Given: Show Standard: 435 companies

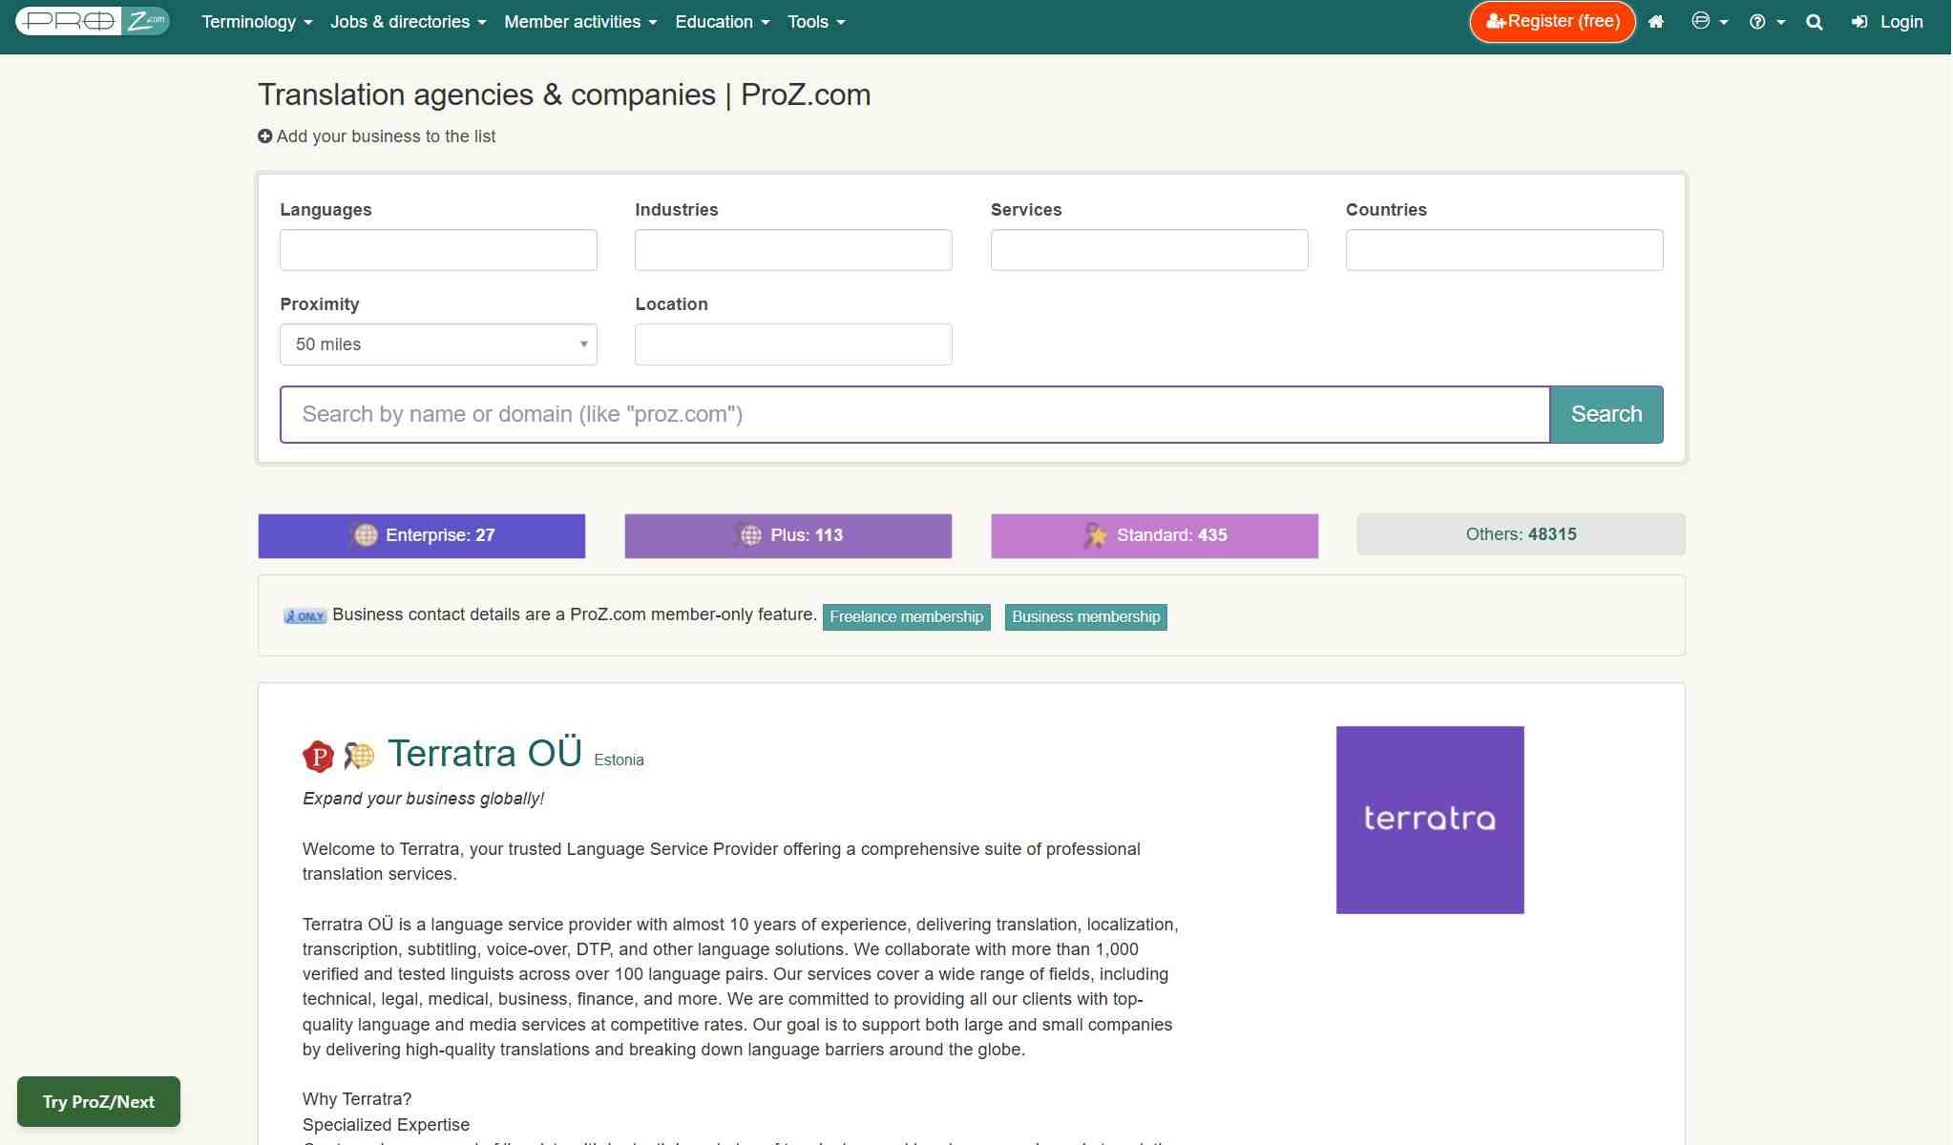Looking at the screenshot, I should (x=1154, y=535).
